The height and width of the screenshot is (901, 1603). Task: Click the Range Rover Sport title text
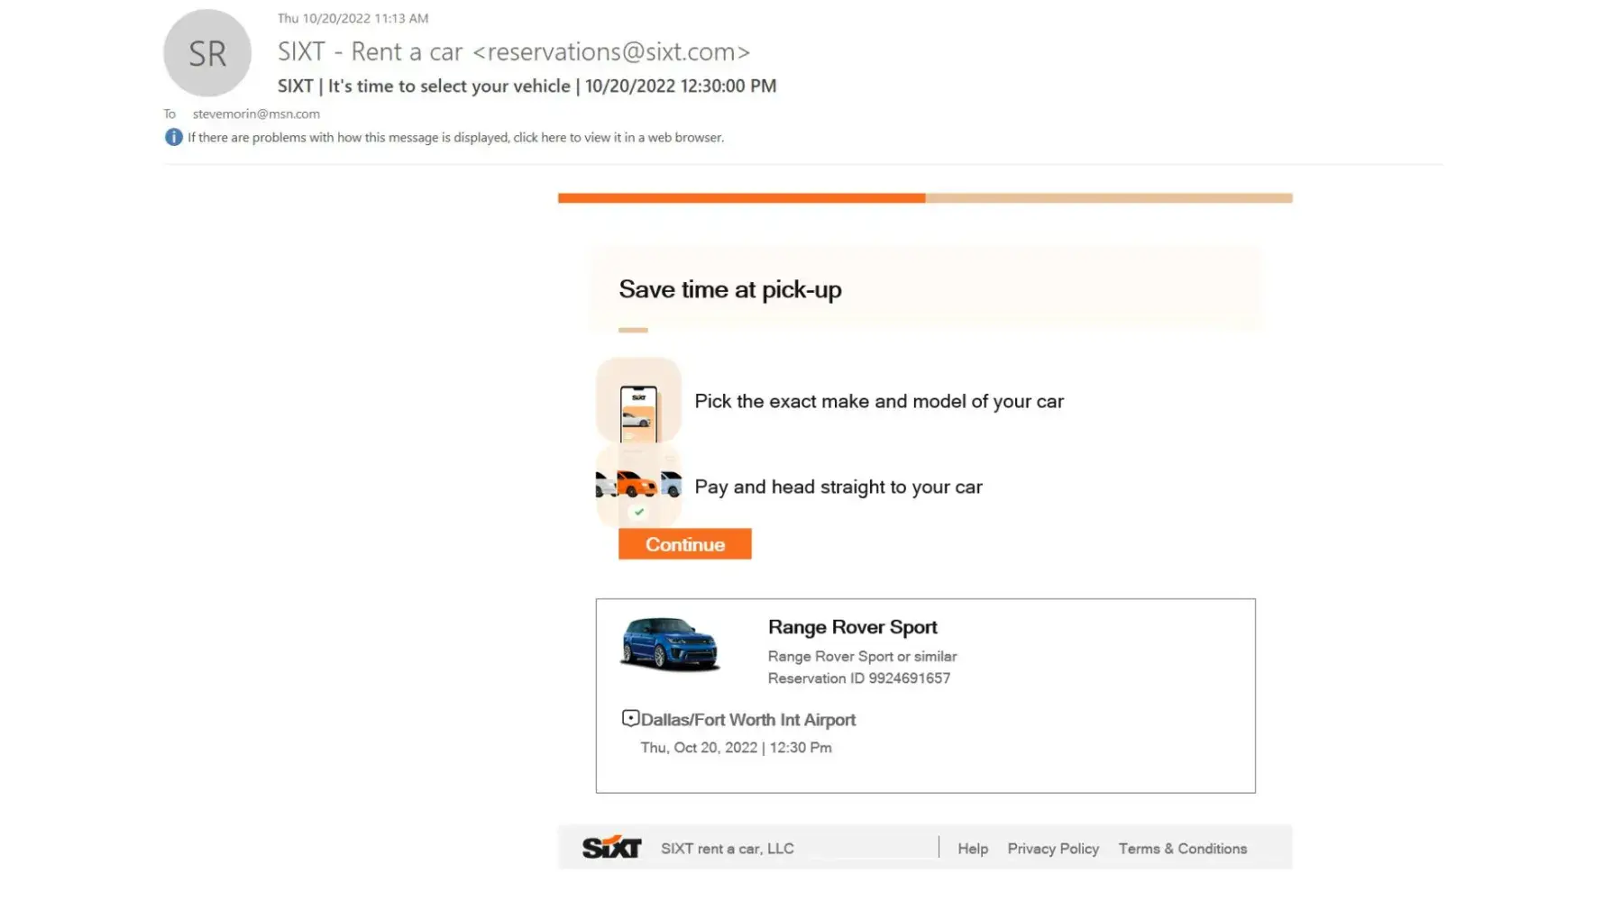(852, 627)
